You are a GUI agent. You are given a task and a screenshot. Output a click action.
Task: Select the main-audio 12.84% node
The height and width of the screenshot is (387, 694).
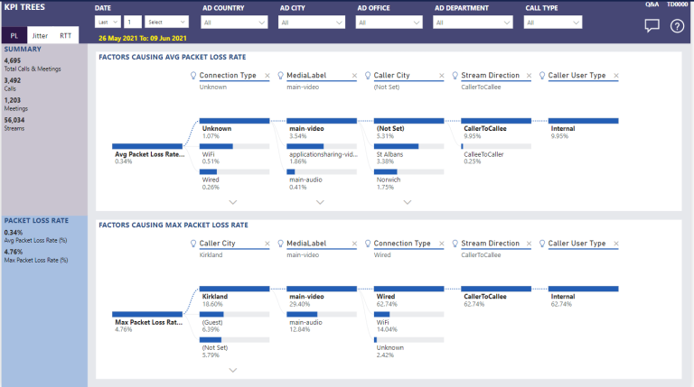point(322,322)
